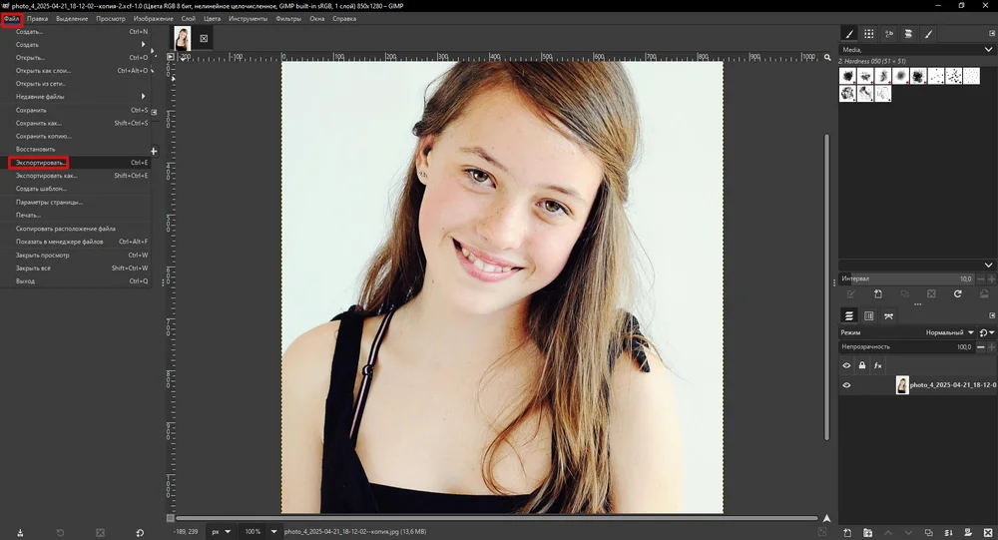Open the MyPaint brushes tab icon
Image resolution: width=998 pixels, height=540 pixels.
(928, 34)
